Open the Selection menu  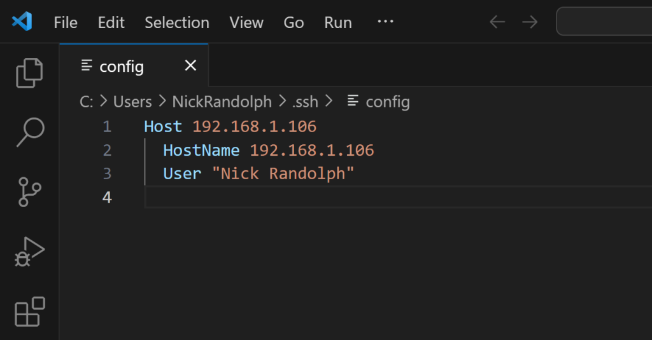177,22
